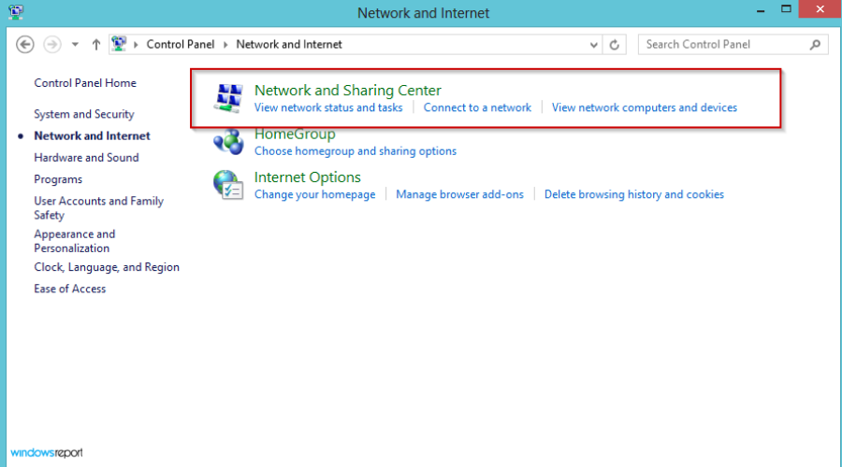
Task: Open Clock, Language, and Region
Action: pos(107,267)
